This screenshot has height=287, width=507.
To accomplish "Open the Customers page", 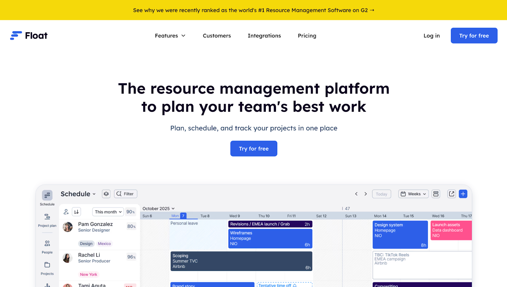I will 217,36.
